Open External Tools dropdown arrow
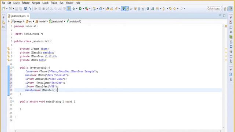This screenshot has width=235, height=132. (x=90, y=9)
